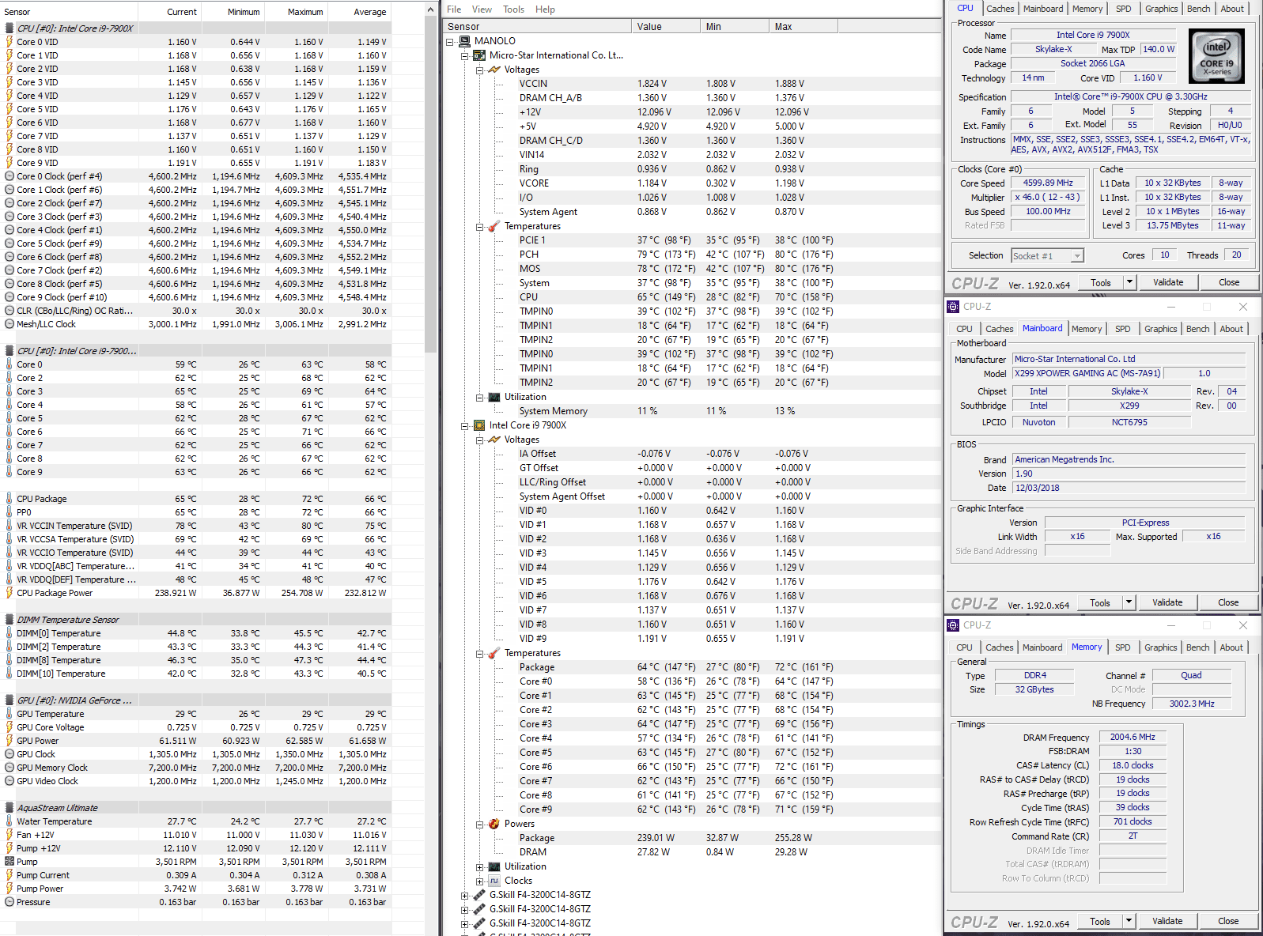
Task: Click the CPU Package Power lightning icon
Action: [x=9, y=593]
